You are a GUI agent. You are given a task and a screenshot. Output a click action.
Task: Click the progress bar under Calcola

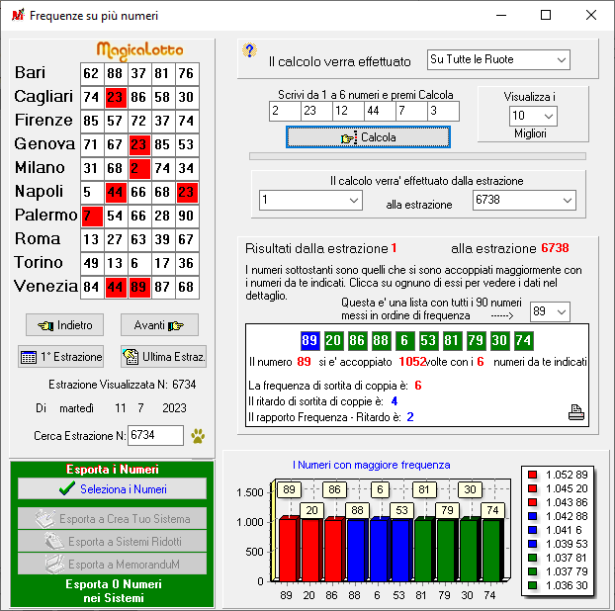coord(417,156)
